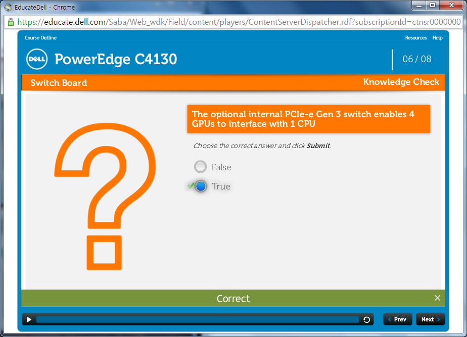Viewport: 467px width, 337px height.
Task: Click the playback progress bar
Action: click(x=197, y=319)
